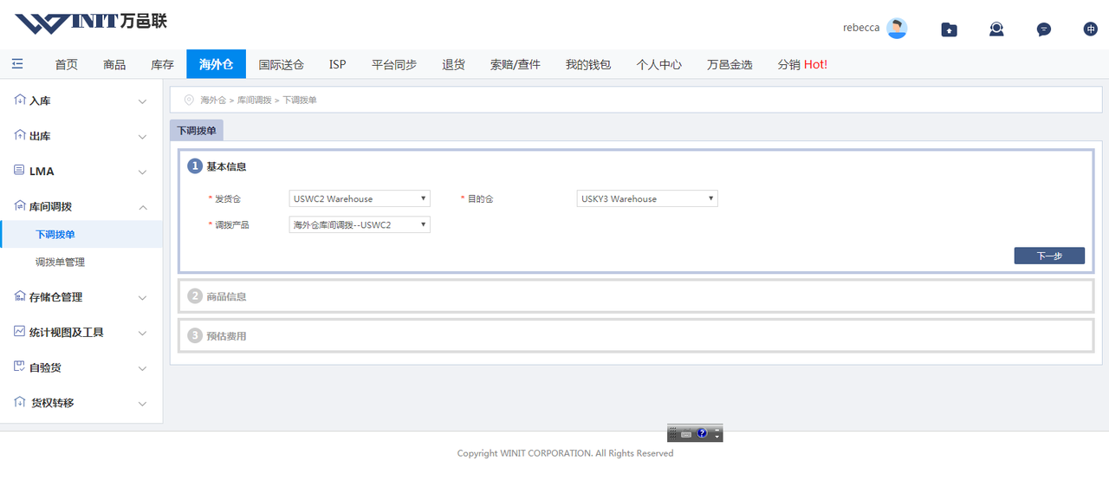Click 库间调拨 in the breadcrumb
1109x493 pixels.
pos(254,101)
